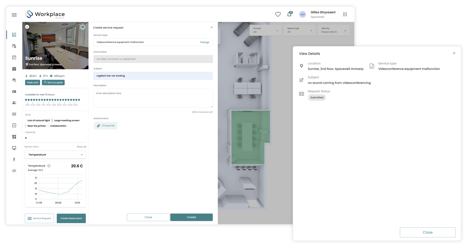Open the View by Reservation dropdown
The width and height of the screenshot is (466, 245).
[x=333, y=30]
